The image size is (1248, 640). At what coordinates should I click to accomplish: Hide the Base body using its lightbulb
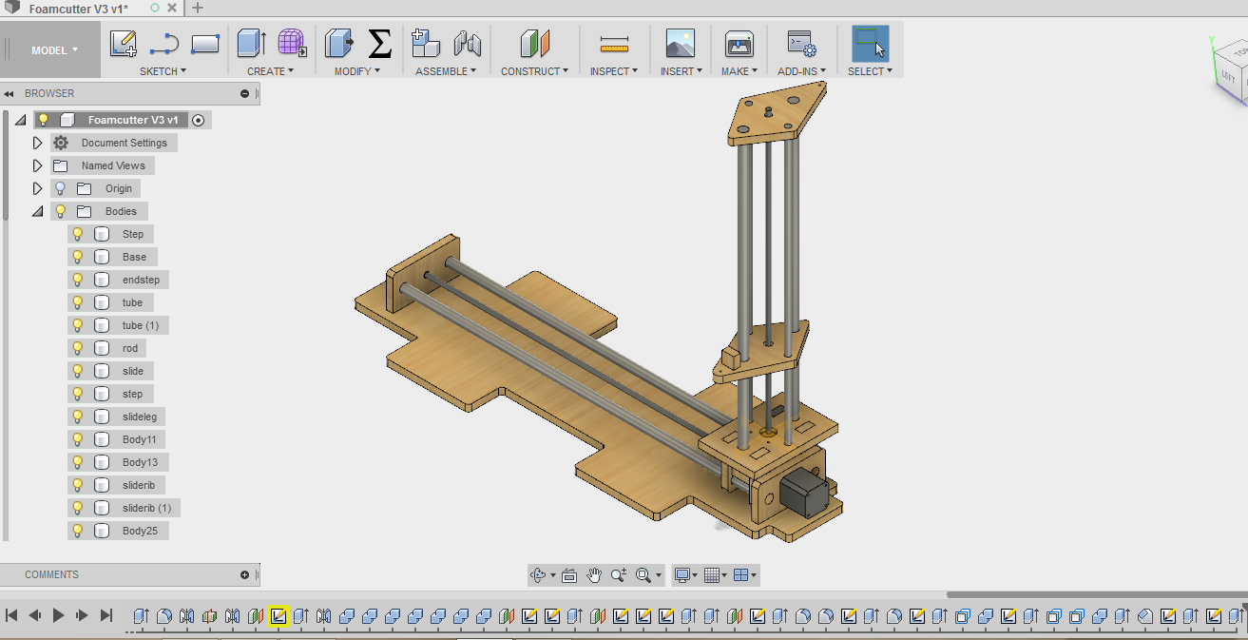point(77,257)
